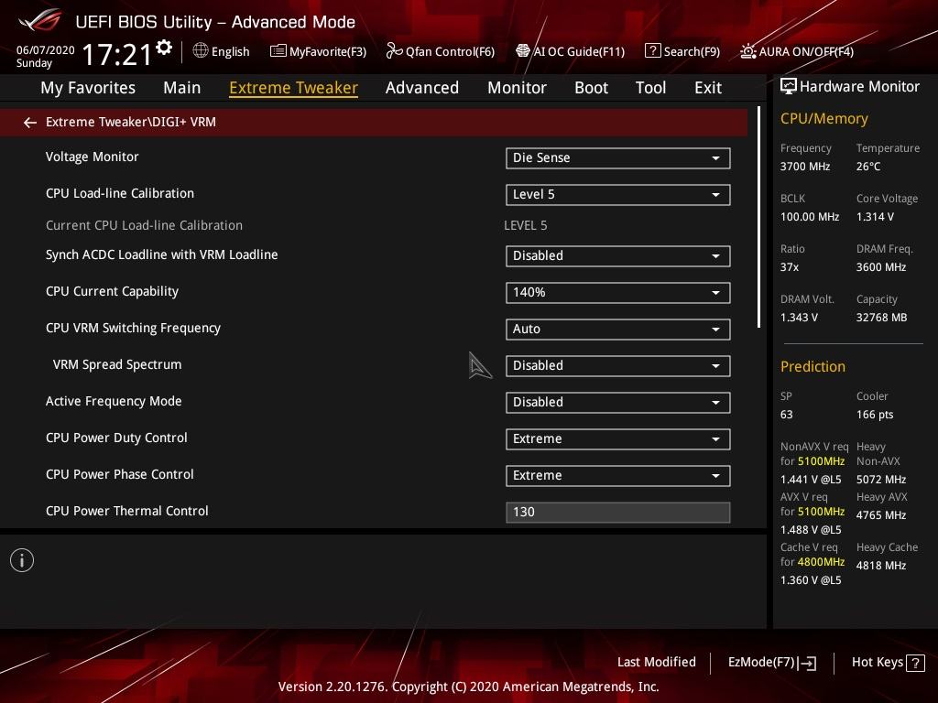Click Search(F9) label
The image size is (938, 703).
[692, 51]
